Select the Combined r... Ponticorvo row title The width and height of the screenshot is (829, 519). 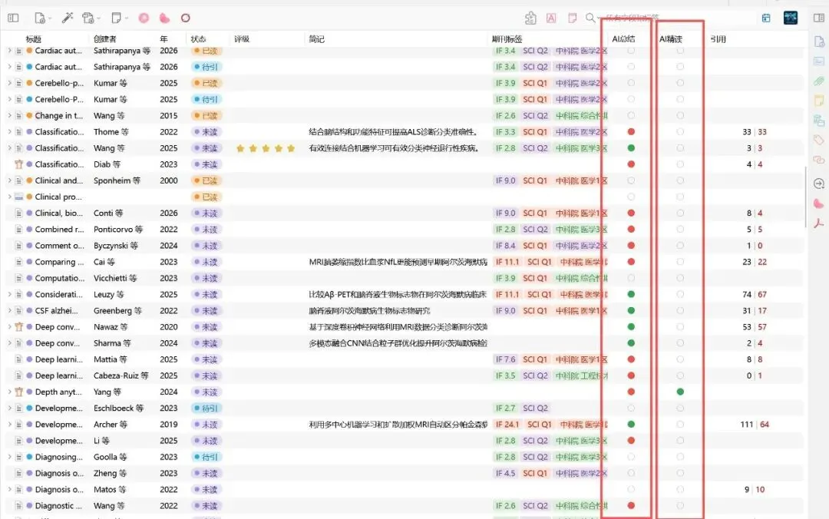(x=59, y=229)
